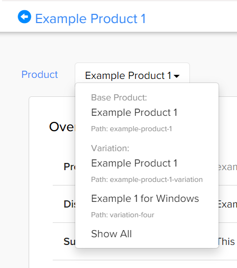Click the partially hidden Overview heading
Viewport: 237px width, 268px height.
tap(62, 127)
